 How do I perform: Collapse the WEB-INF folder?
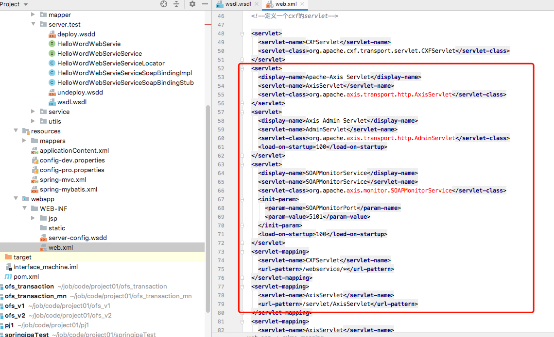pos(24,208)
